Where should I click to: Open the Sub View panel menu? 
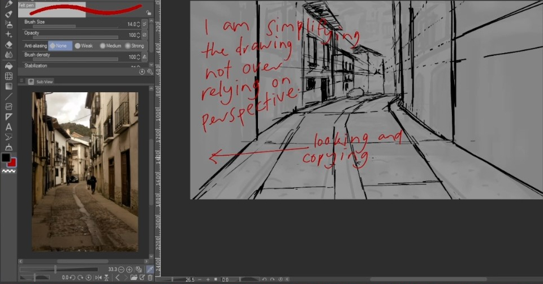pos(21,81)
